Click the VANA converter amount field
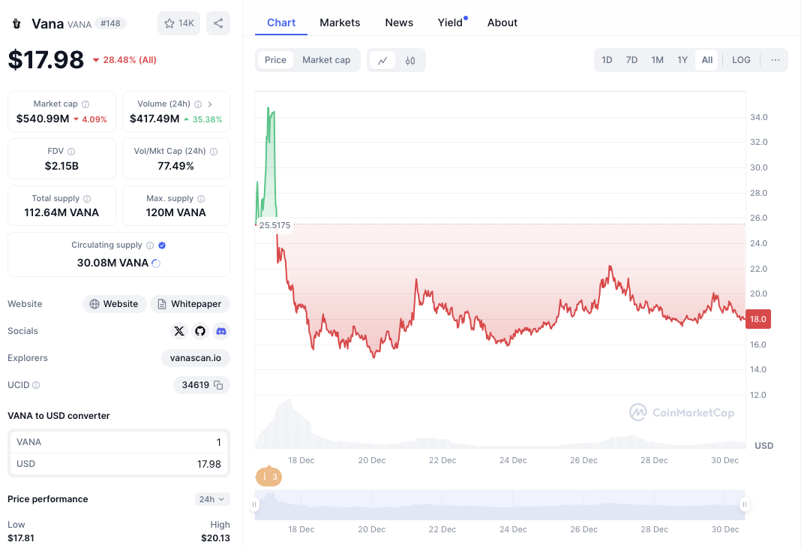The image size is (801, 548). click(119, 442)
